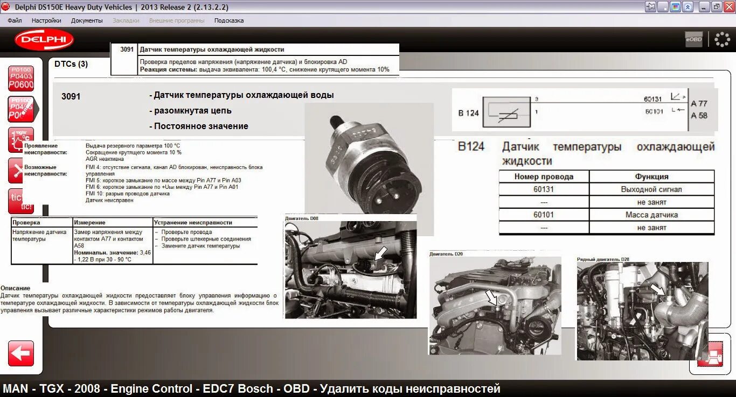Open the Документы menu
This screenshot has width=736, height=397.
point(87,20)
